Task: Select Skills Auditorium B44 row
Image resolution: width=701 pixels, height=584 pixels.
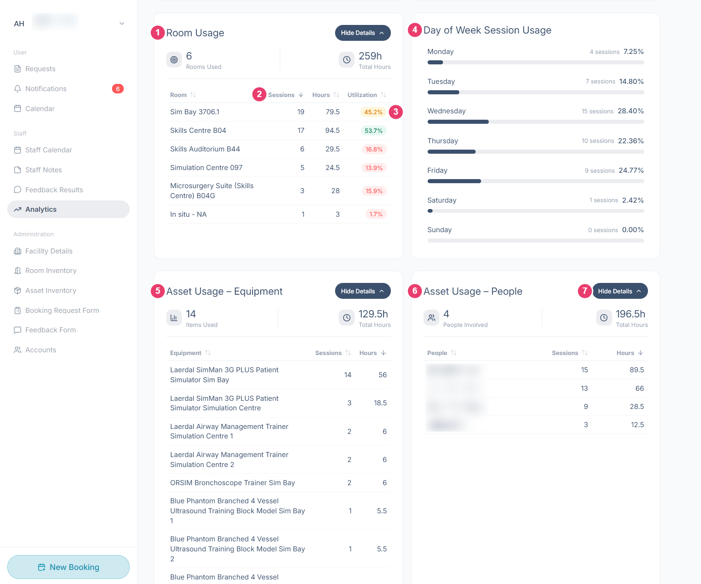Action: (x=278, y=149)
